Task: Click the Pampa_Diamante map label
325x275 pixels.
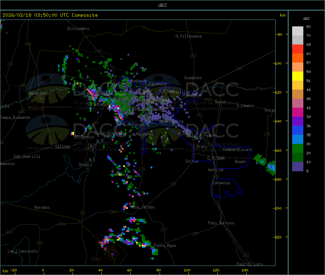Action: pos(15,117)
